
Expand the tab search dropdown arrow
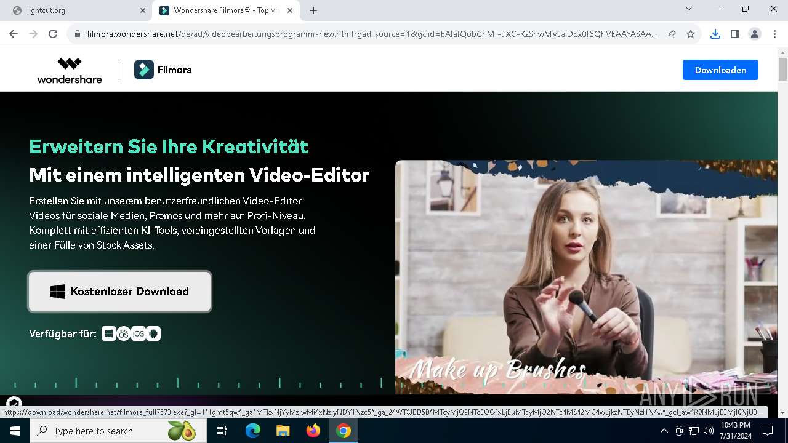click(x=689, y=9)
